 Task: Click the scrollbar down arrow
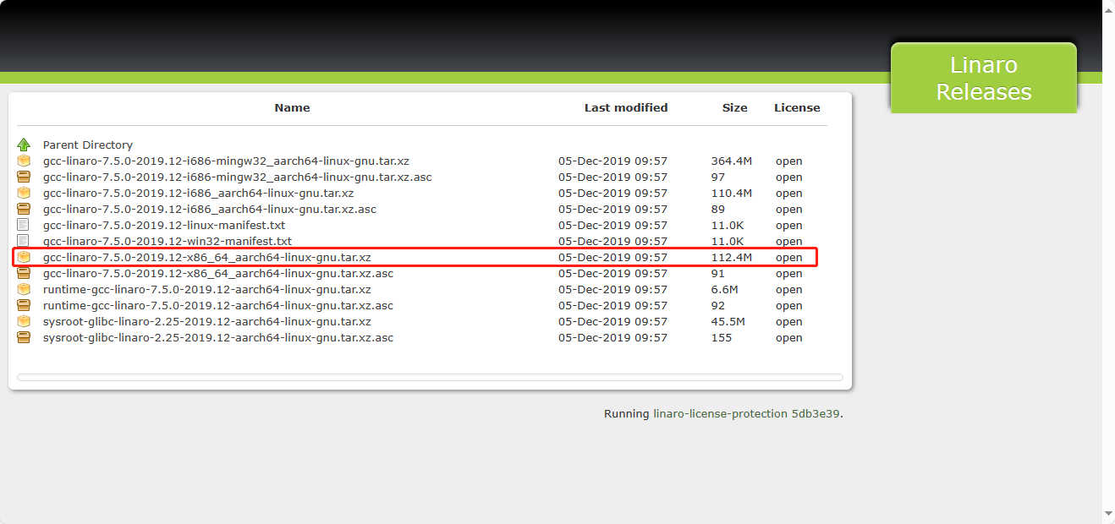[1108, 513]
